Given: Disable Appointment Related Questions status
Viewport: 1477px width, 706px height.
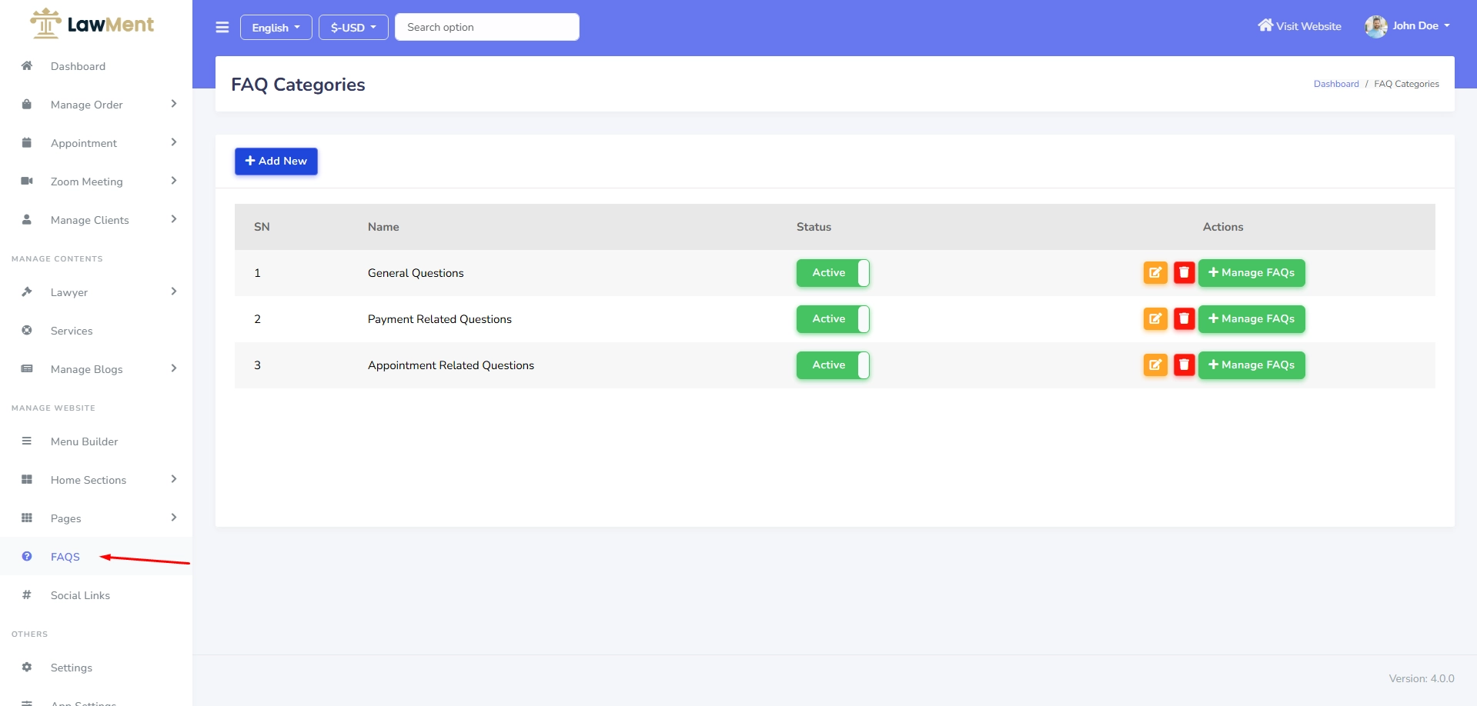Looking at the screenshot, I should click(833, 365).
